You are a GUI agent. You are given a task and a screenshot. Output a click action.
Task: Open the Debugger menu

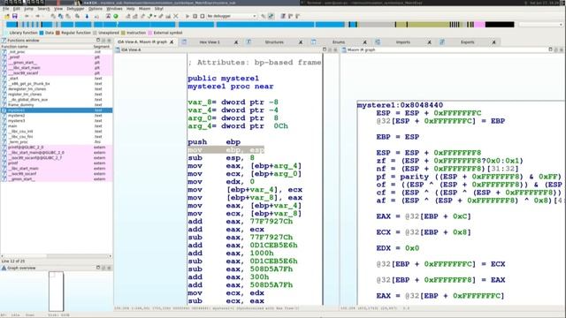click(x=75, y=9)
